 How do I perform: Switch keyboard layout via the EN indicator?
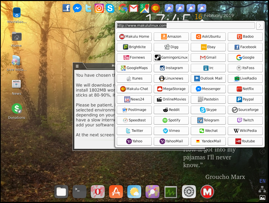pos(262,181)
